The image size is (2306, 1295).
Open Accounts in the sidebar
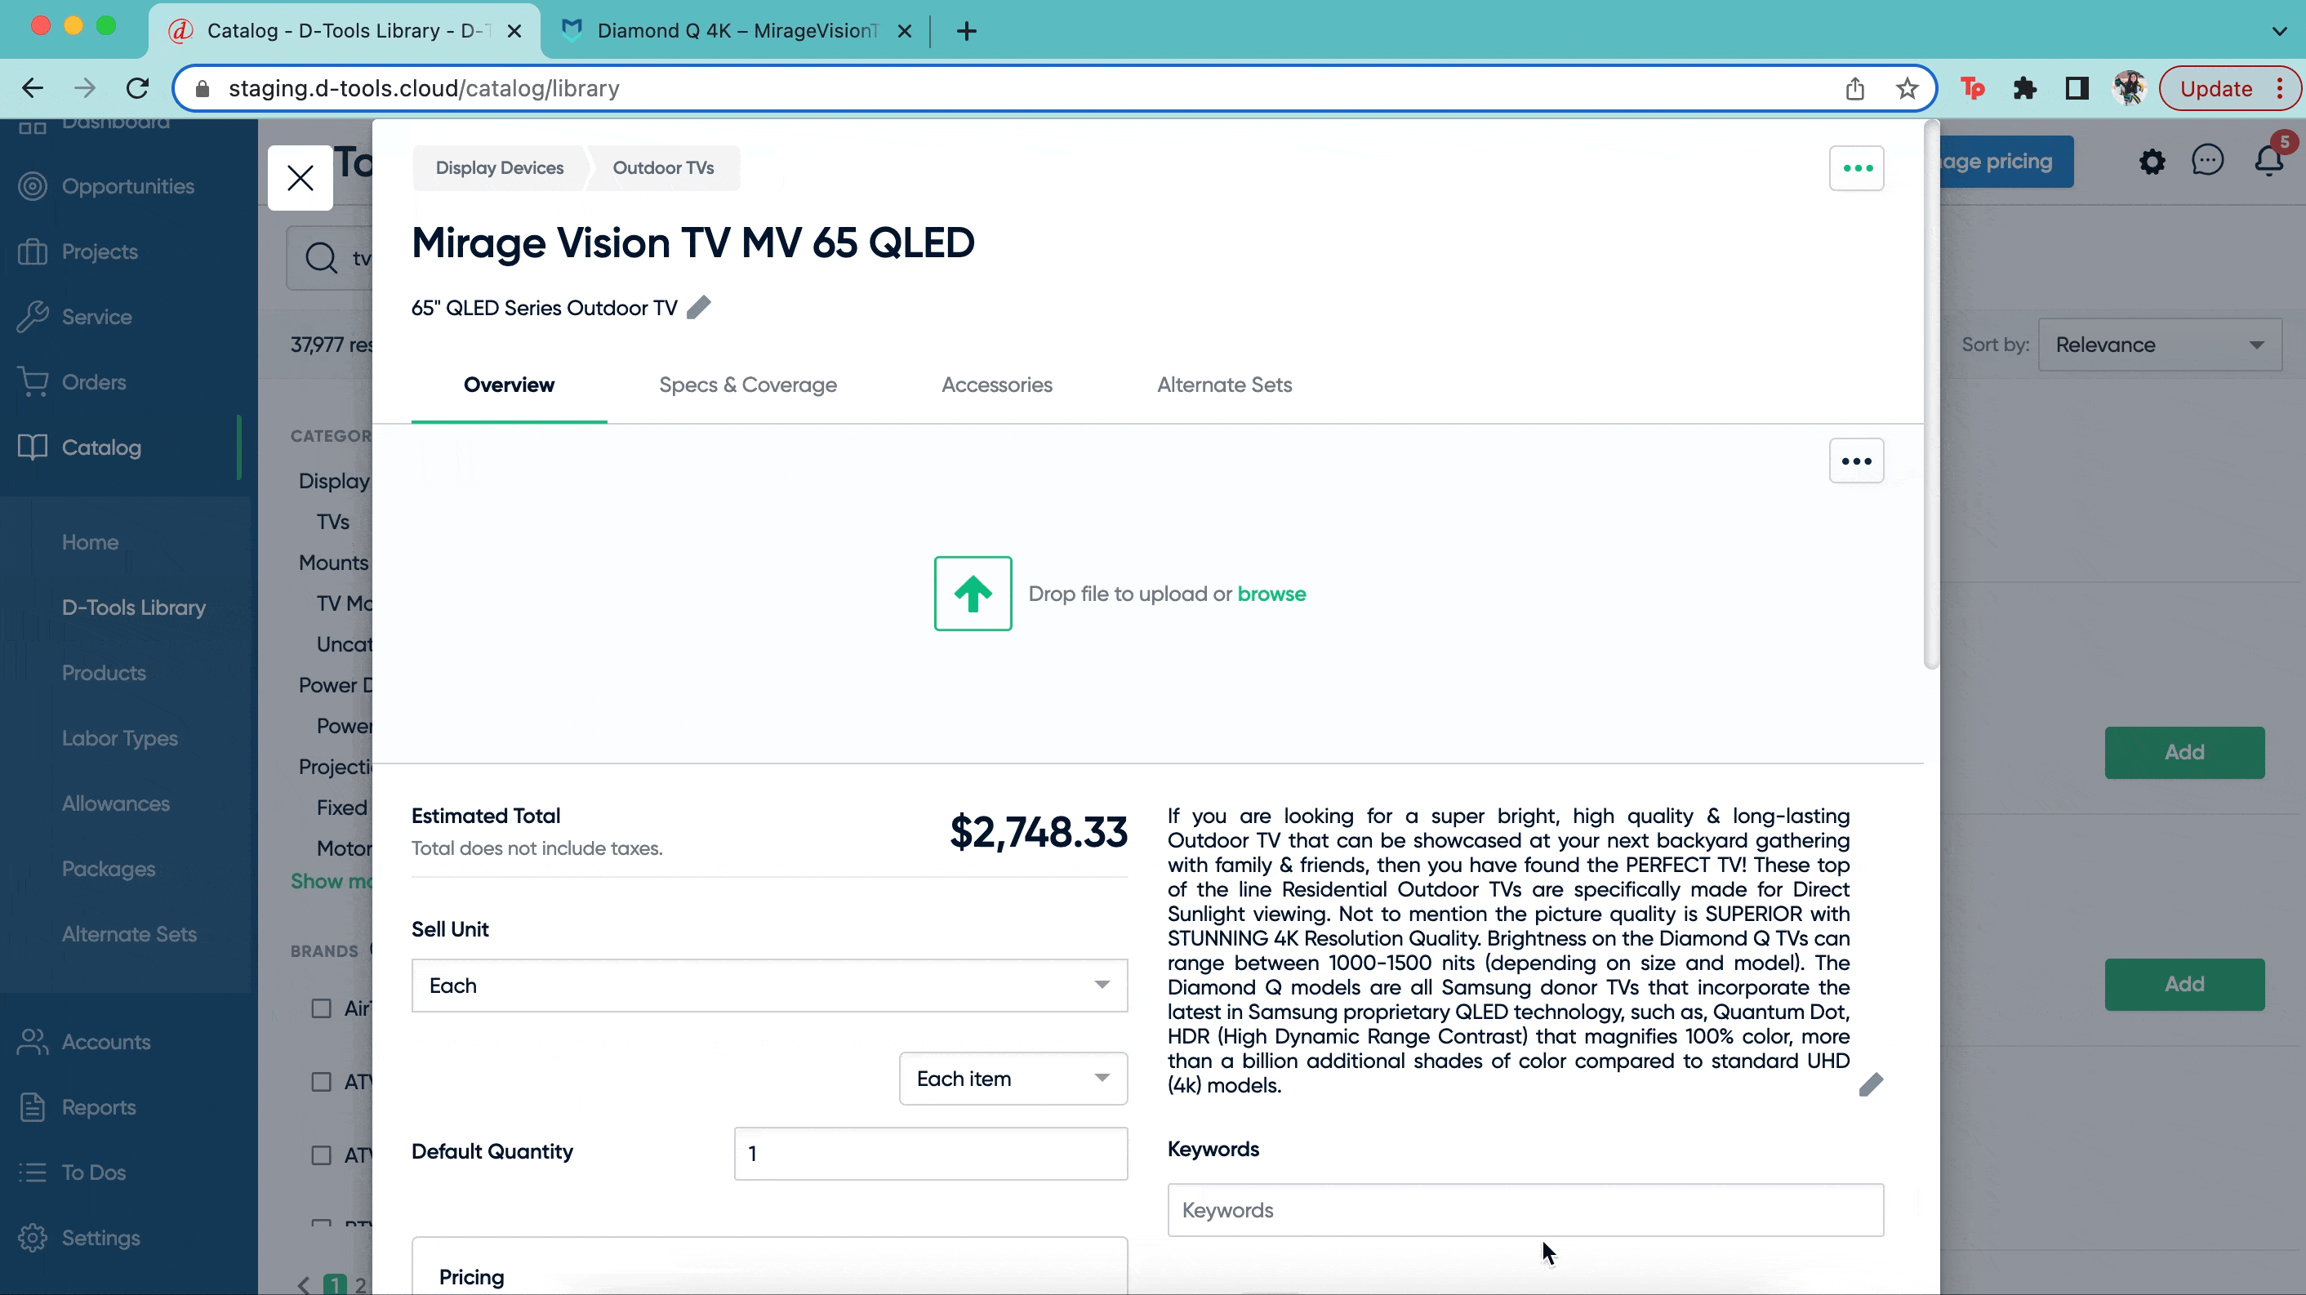105,1042
